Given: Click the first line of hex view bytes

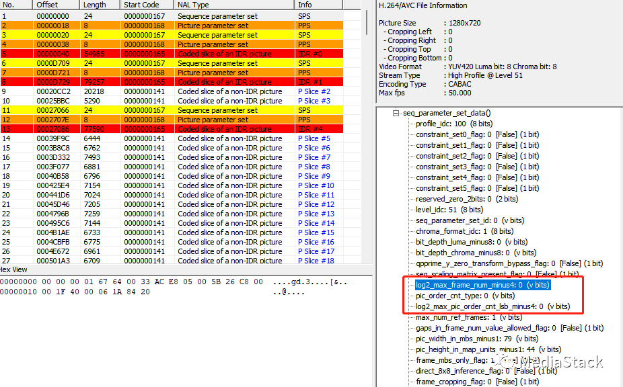Looking at the screenshot, I should click(x=131, y=282).
